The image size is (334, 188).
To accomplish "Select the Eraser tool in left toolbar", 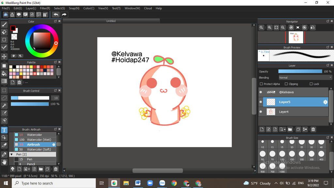I will pyautogui.click(x=4, y=32).
